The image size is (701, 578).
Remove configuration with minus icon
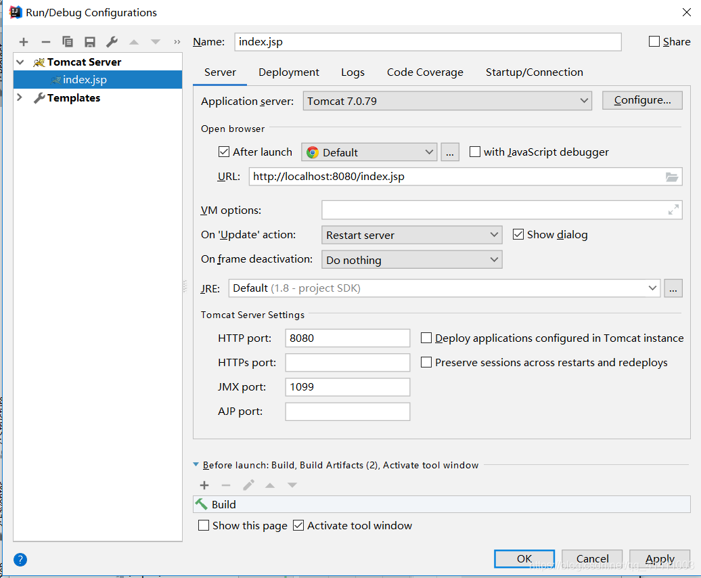click(x=45, y=42)
